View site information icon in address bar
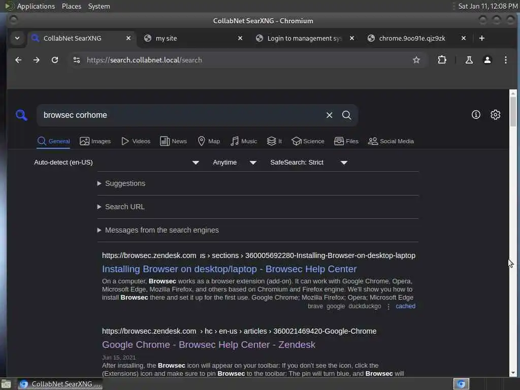This screenshot has height=390, width=520. coord(77,60)
